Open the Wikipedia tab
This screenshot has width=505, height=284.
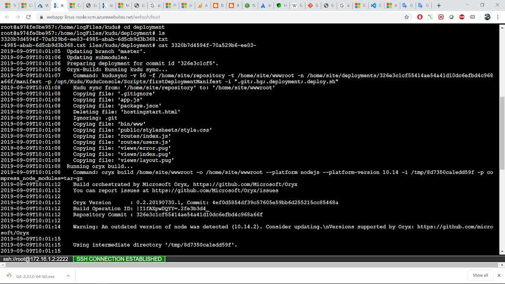(x=297, y=6)
